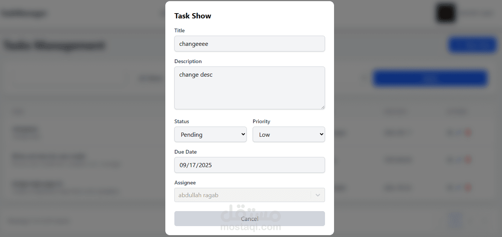Click the Priority label text

261,121
